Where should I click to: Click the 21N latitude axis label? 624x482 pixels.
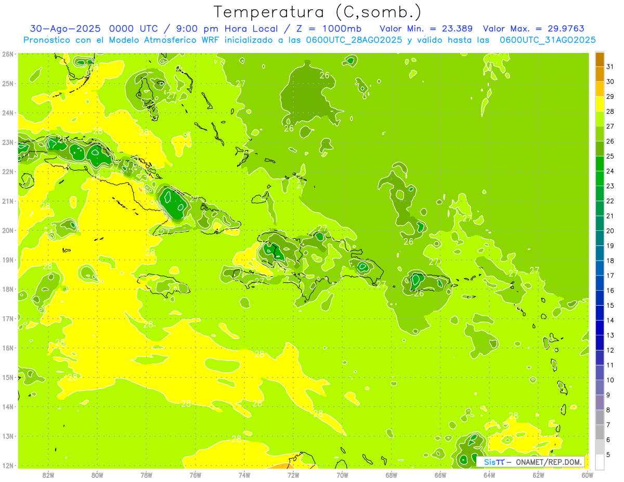coord(7,201)
